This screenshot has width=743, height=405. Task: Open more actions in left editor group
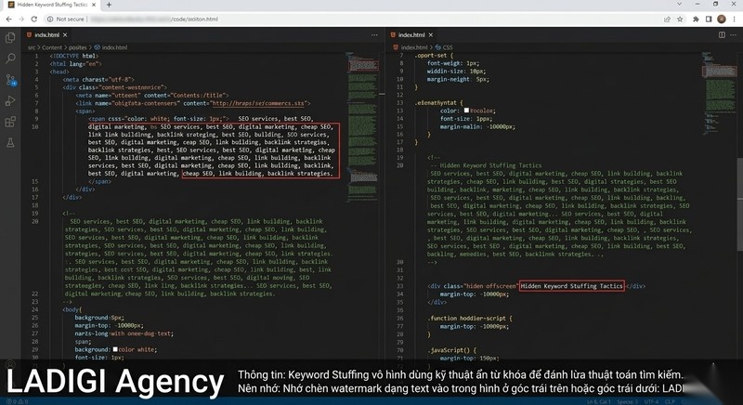pos(374,35)
